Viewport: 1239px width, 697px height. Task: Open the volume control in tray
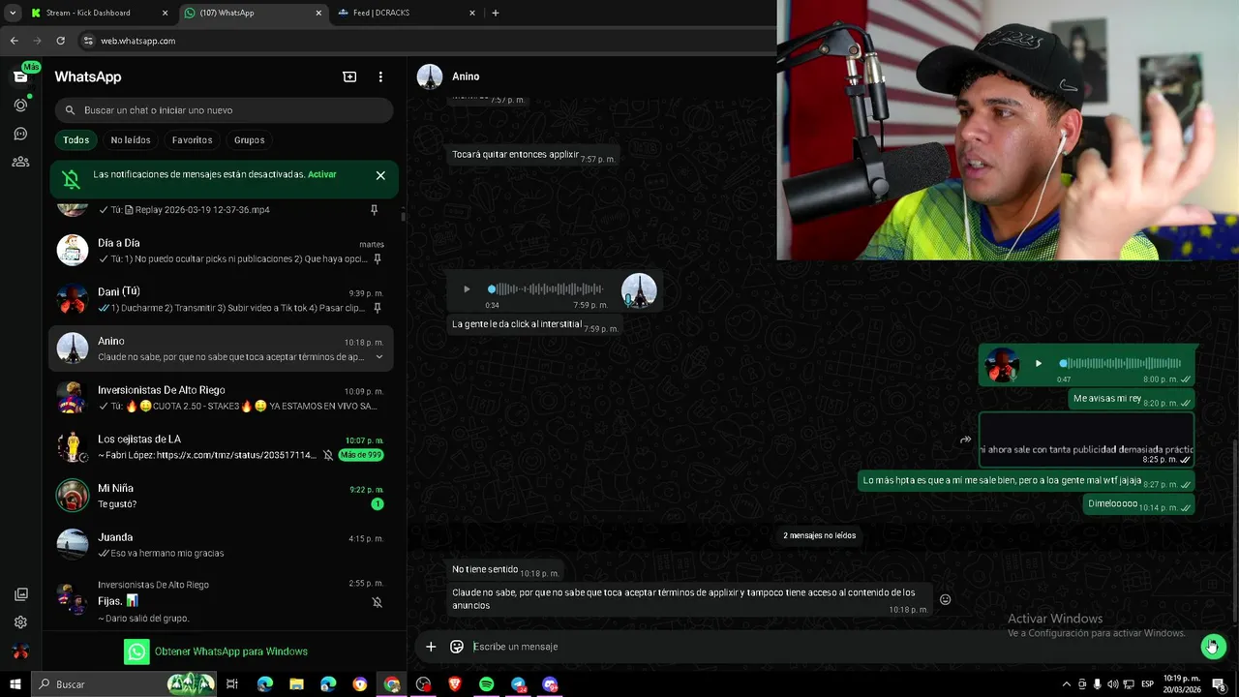click(1113, 684)
